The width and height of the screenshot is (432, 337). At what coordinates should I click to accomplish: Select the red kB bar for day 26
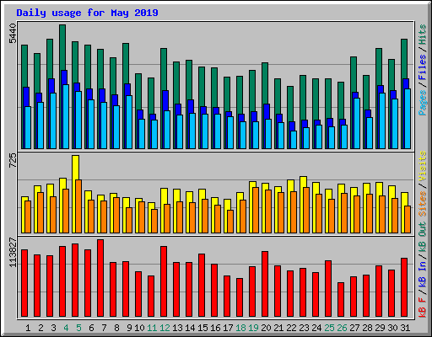341,300
